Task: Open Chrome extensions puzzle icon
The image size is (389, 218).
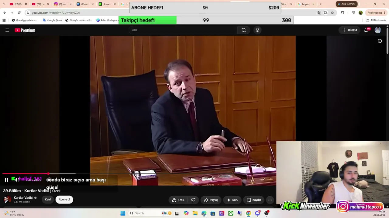Action: (x=343, y=13)
